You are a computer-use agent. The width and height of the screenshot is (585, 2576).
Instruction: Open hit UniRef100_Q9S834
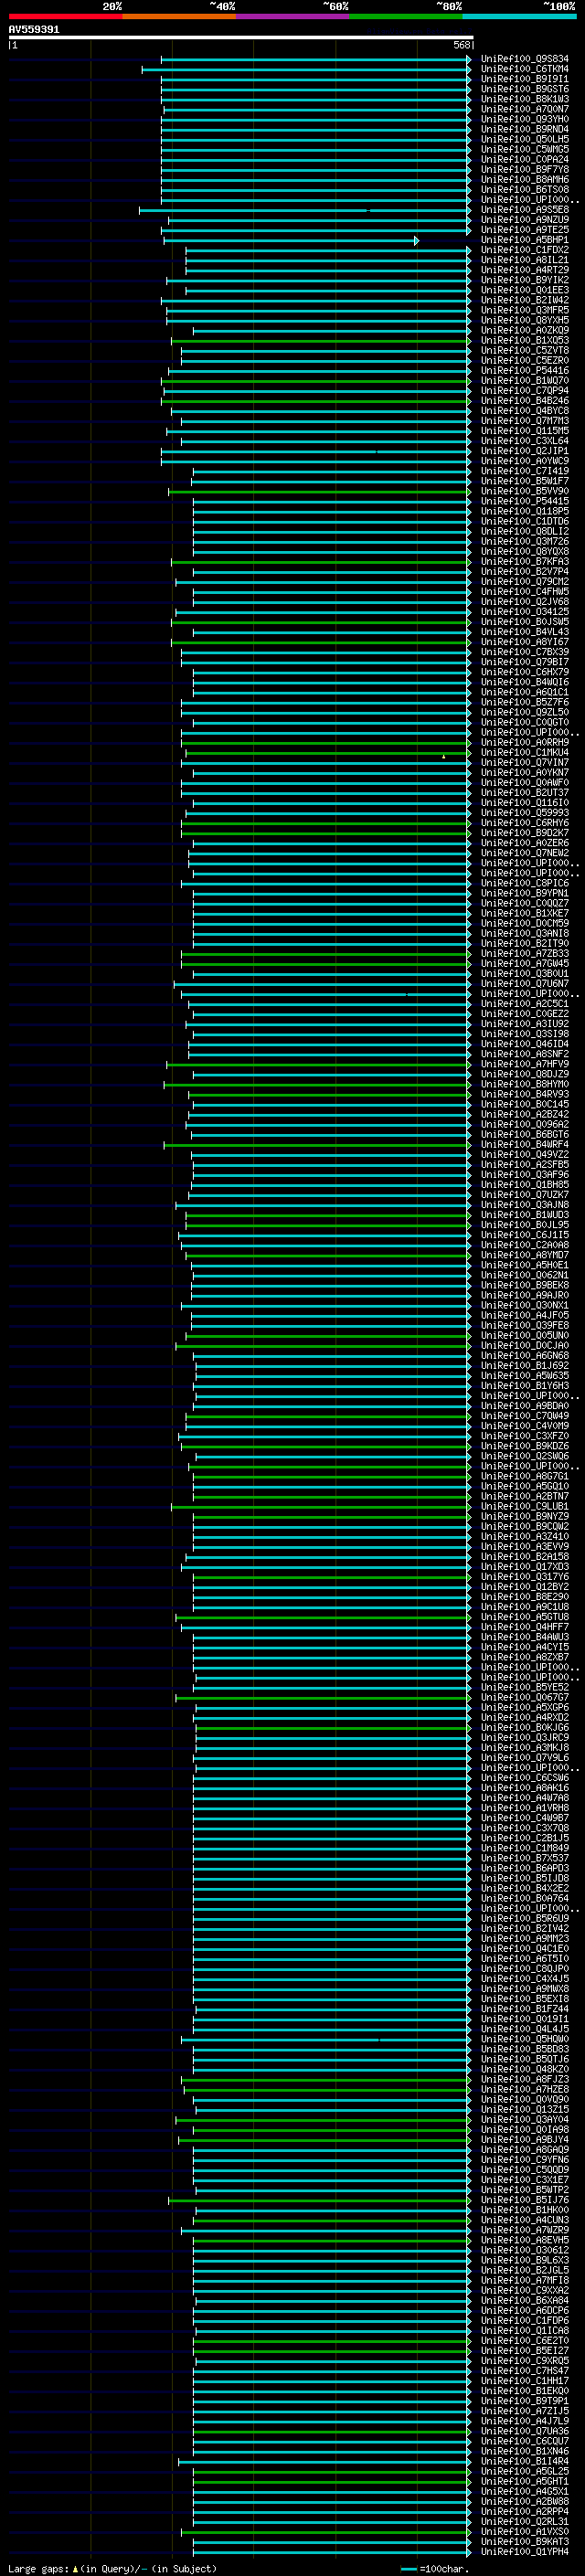pos(524,59)
